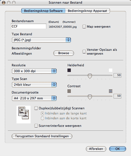Image resolution: width=131 pixels, height=156 pixels.
Task: Click the low contrast lines icon
Action: click(x=69, y=91)
